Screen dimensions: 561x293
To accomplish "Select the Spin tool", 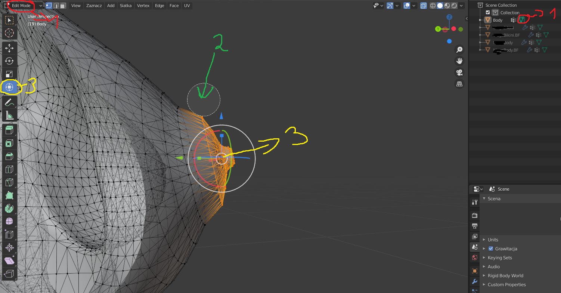I will (x=9, y=208).
